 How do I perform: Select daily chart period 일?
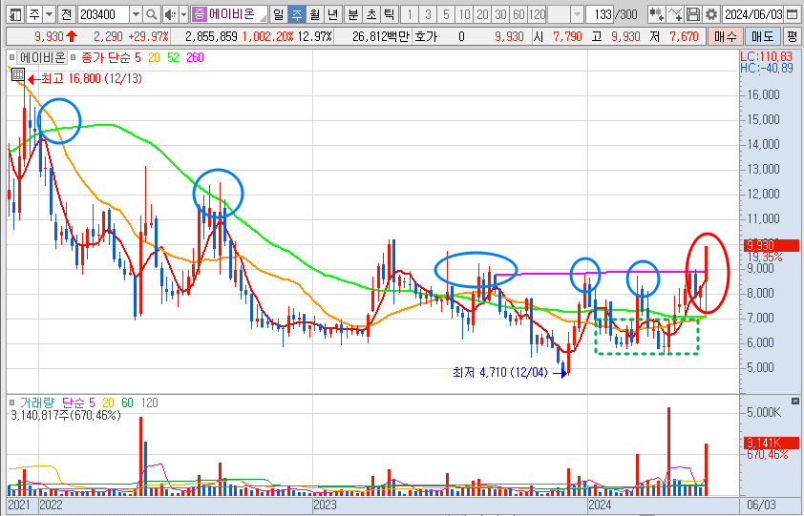[278, 14]
